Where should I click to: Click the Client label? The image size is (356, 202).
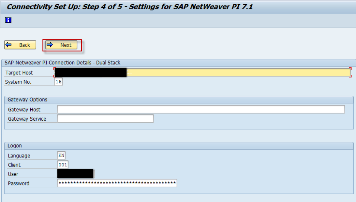[14, 165]
